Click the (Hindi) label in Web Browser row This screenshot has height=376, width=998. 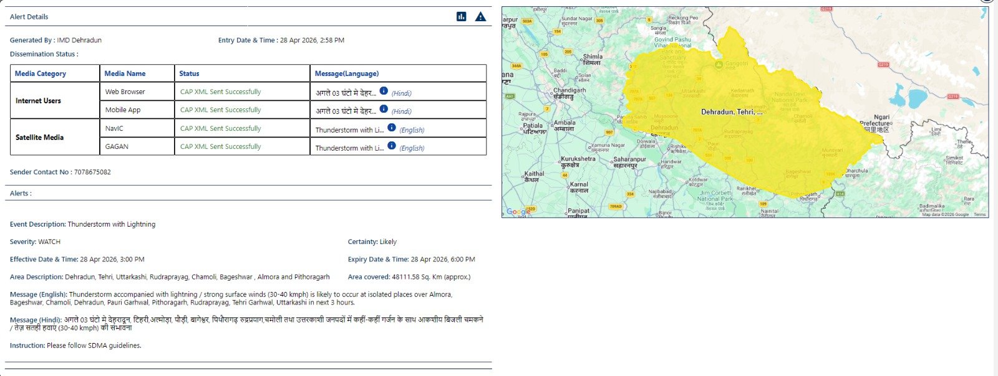401,93
